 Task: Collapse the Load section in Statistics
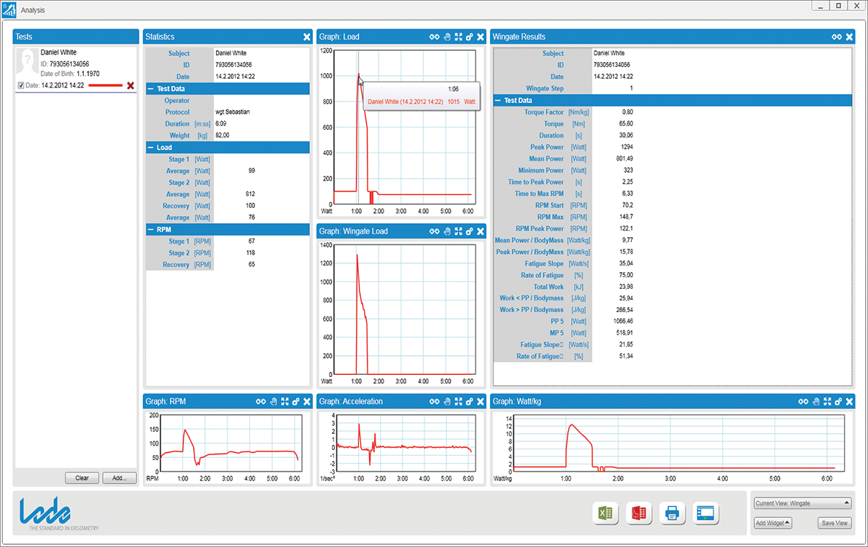(150, 147)
